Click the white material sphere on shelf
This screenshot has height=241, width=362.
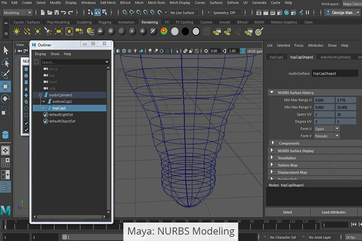(175, 32)
